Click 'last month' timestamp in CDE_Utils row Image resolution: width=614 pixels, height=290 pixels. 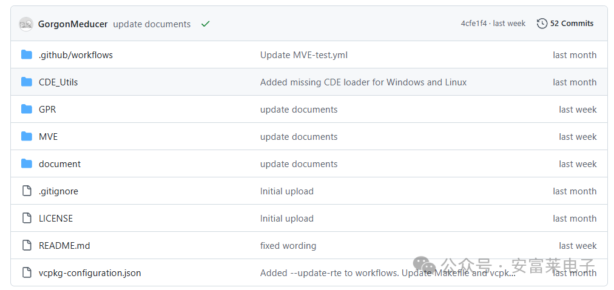pyautogui.click(x=575, y=82)
